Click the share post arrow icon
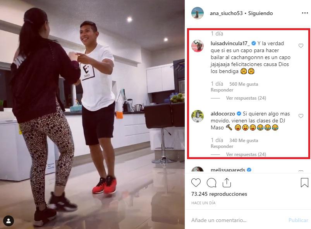 point(227,183)
